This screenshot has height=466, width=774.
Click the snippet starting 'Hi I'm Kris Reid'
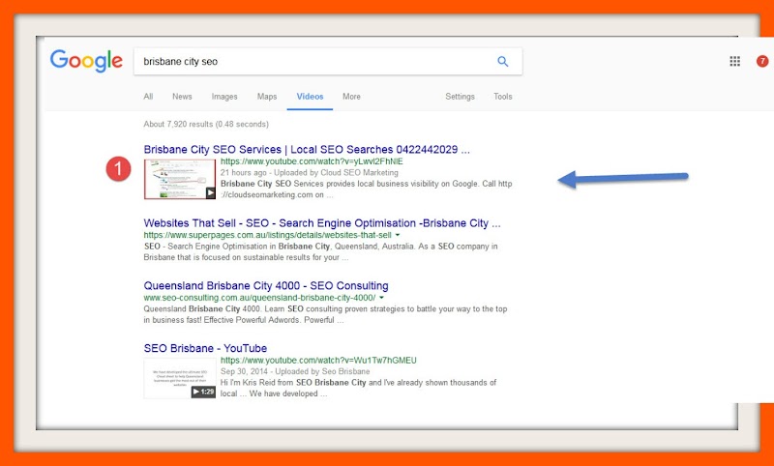[x=358, y=388]
